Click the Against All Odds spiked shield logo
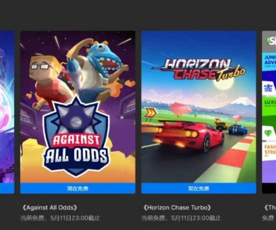 pos(76,137)
